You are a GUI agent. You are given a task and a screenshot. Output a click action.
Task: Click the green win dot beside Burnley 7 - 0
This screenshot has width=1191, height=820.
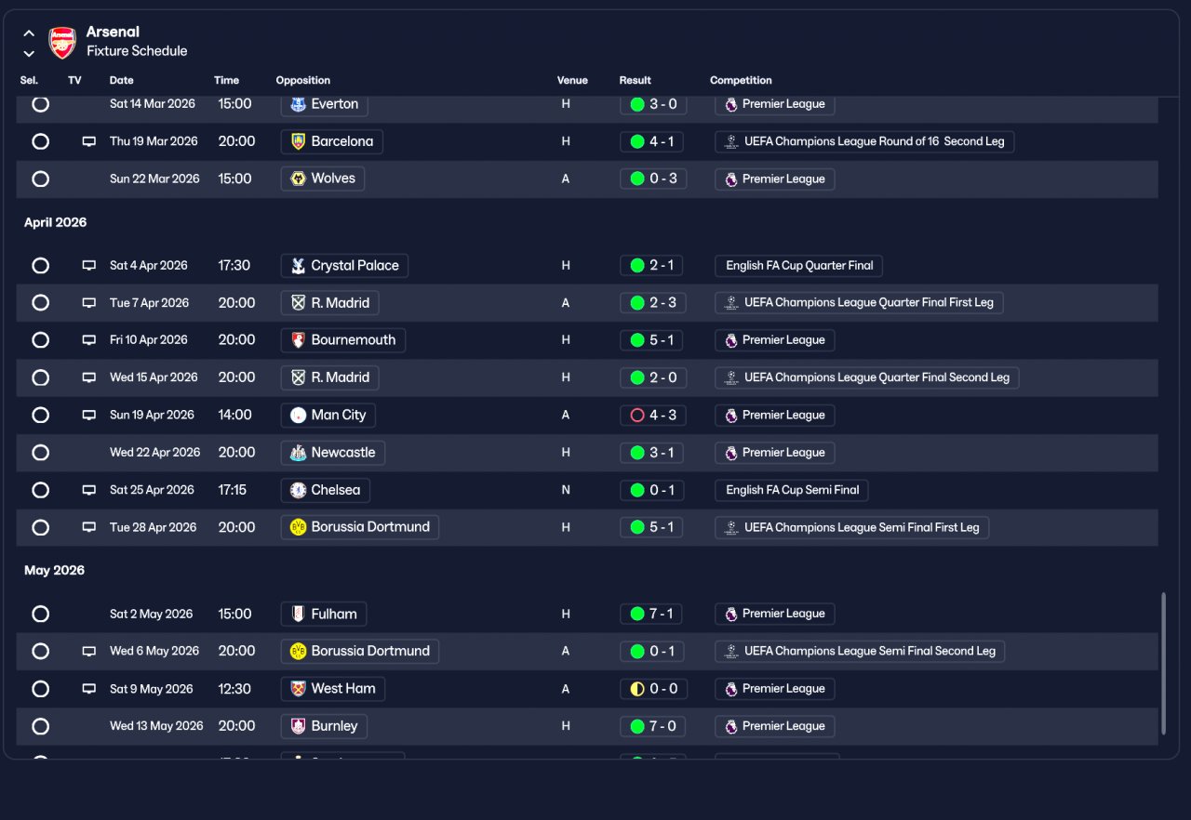[x=637, y=726]
